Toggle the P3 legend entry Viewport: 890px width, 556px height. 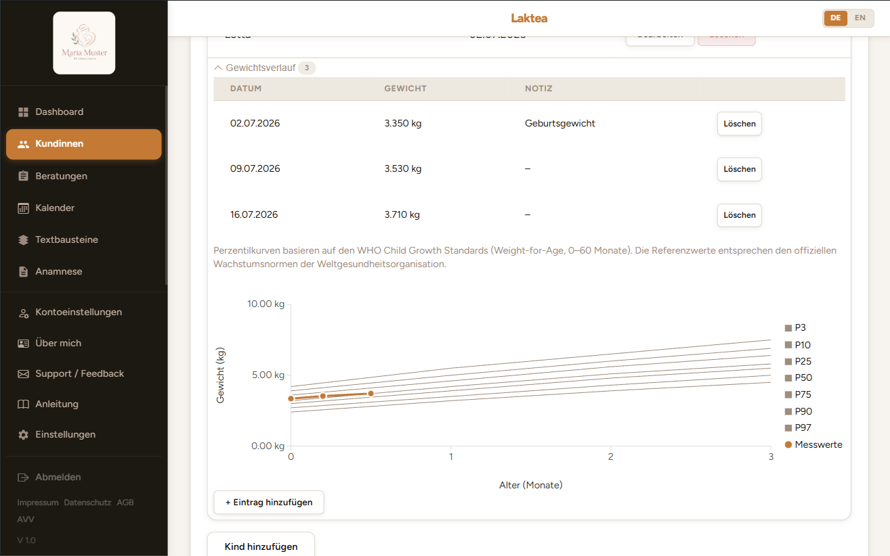click(x=795, y=327)
